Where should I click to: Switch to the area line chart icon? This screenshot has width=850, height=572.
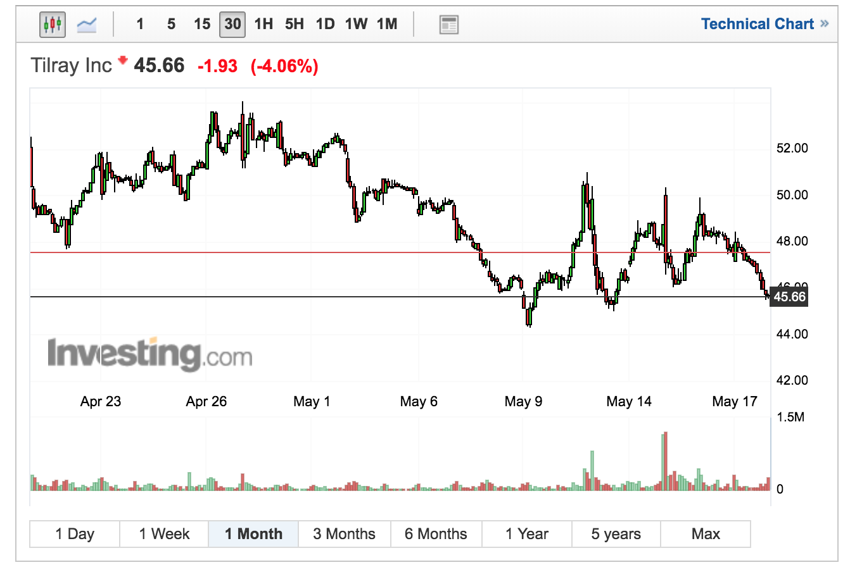click(x=87, y=25)
